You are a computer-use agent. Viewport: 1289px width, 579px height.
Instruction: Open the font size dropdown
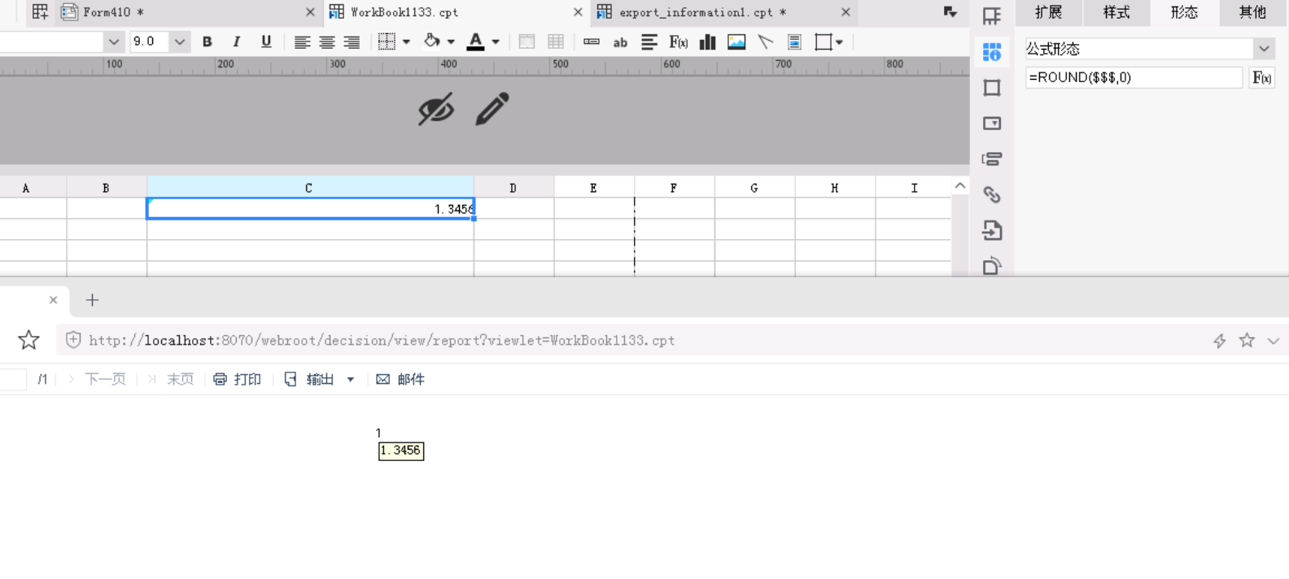(180, 41)
